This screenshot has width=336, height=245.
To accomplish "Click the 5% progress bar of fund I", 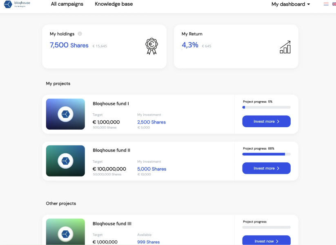I will click(x=266, y=107).
